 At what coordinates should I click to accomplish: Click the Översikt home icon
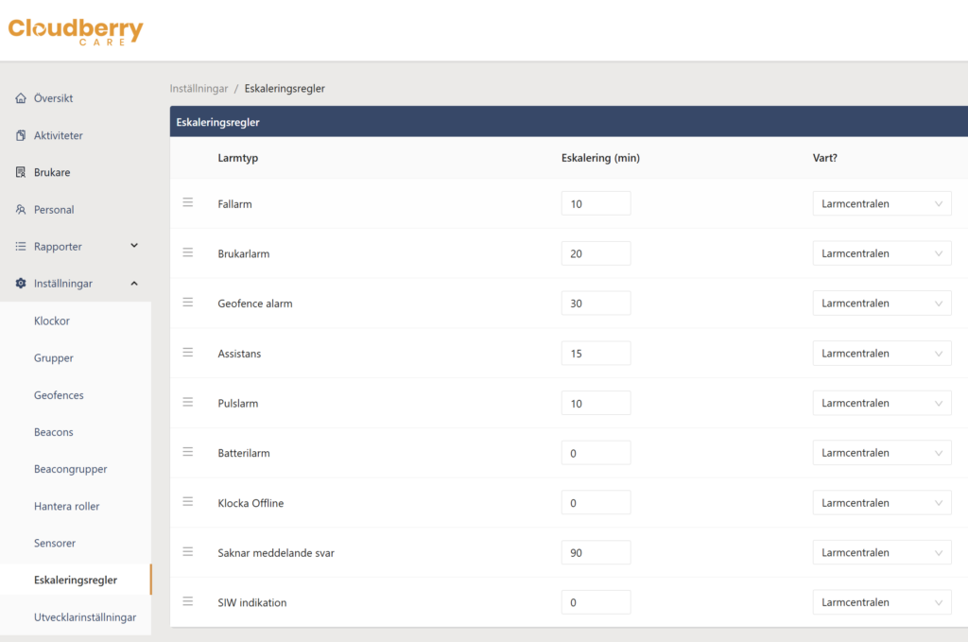(x=21, y=98)
